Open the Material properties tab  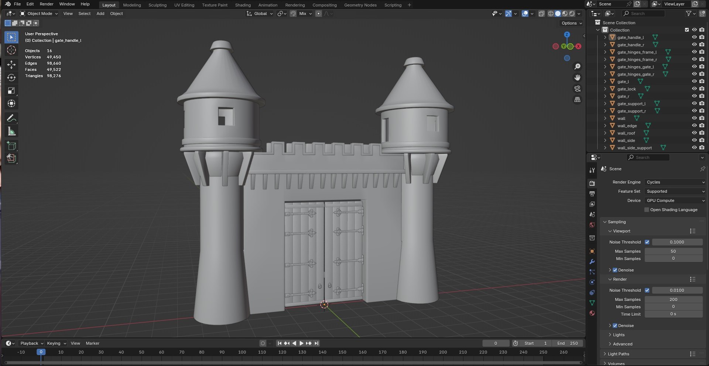point(592,313)
